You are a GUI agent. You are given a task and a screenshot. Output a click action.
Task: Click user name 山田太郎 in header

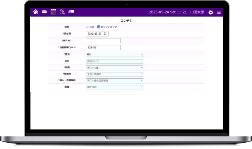[197, 12]
